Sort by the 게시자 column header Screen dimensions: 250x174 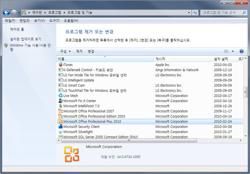tap(183, 59)
